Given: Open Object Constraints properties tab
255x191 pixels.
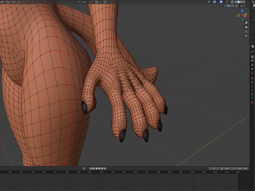Looking at the screenshot, I should click(252, 94).
